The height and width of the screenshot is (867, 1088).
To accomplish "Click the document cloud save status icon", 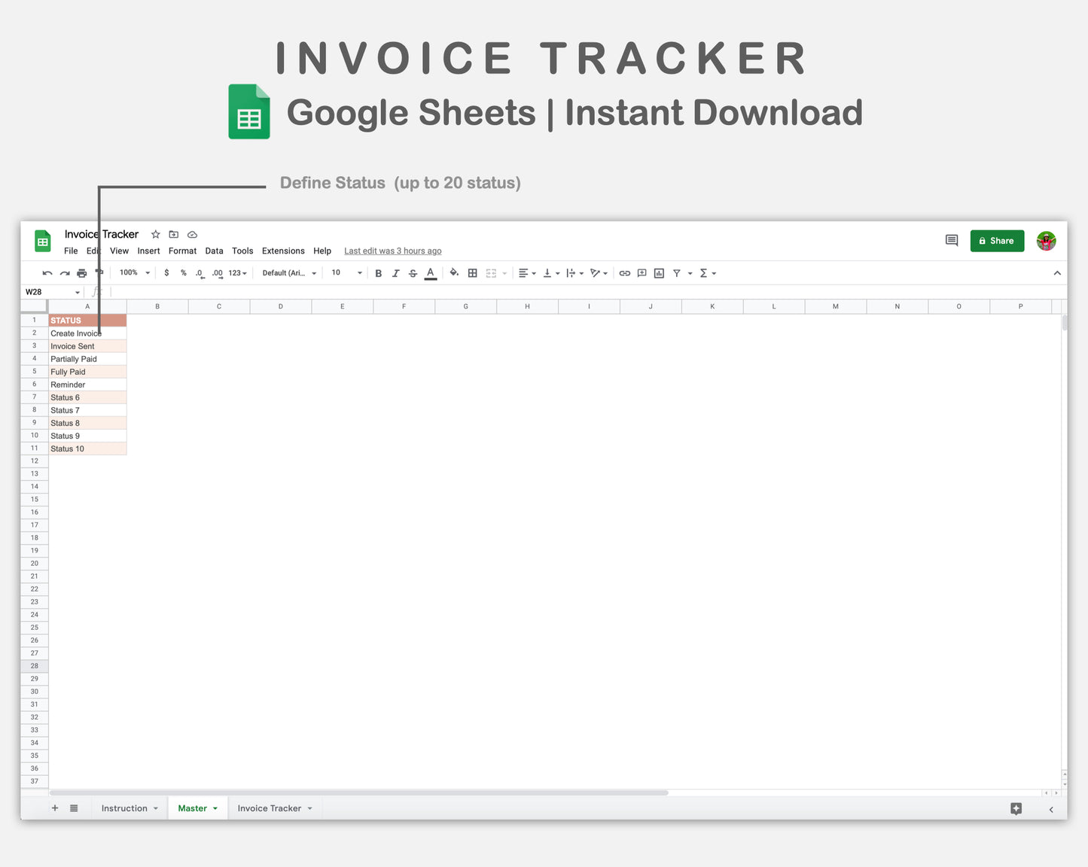I will pyautogui.click(x=192, y=234).
